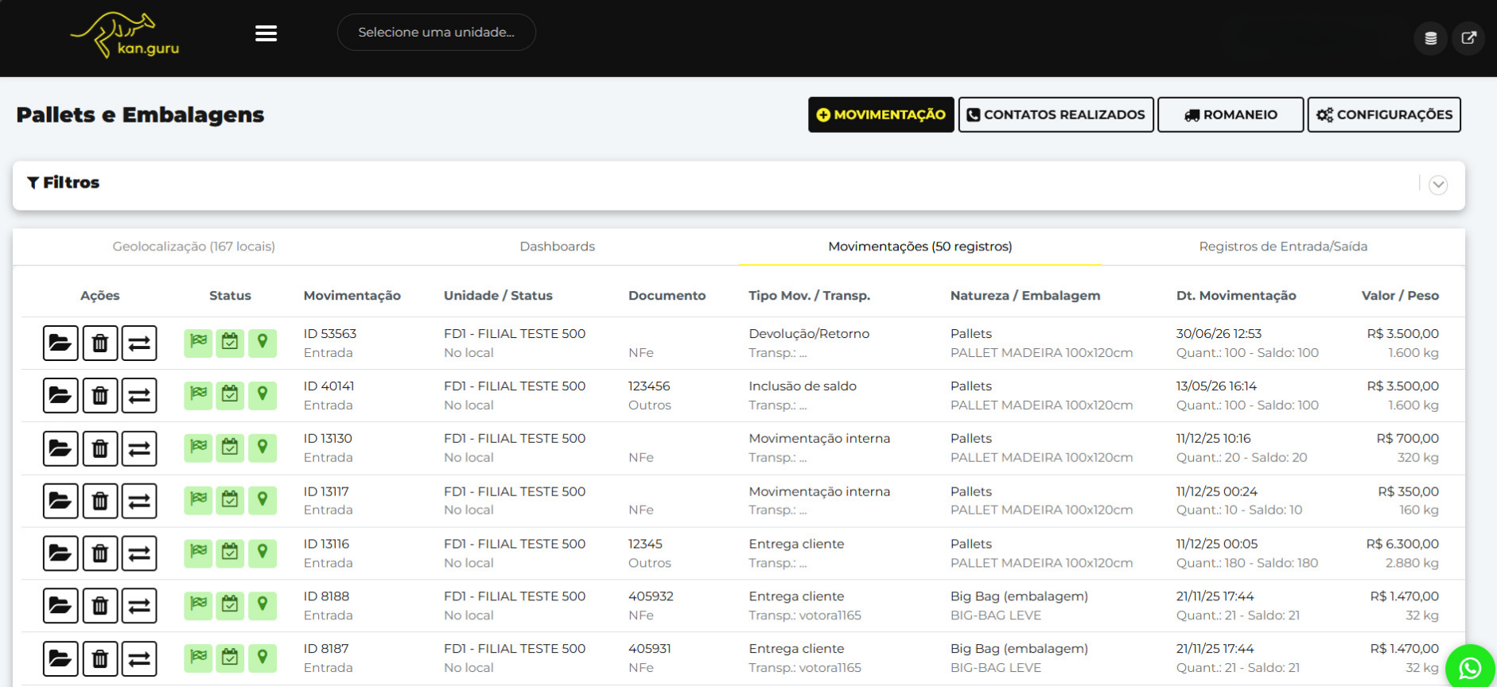1497x687 pixels.
Task: Click 'Big Bag (embalagem)' in ID 8188 row
Action: coord(1019,596)
